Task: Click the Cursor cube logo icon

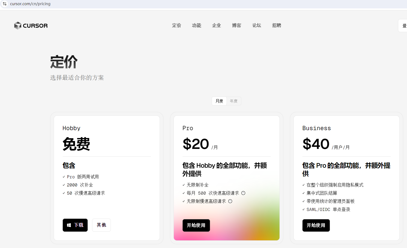Action: [18, 26]
